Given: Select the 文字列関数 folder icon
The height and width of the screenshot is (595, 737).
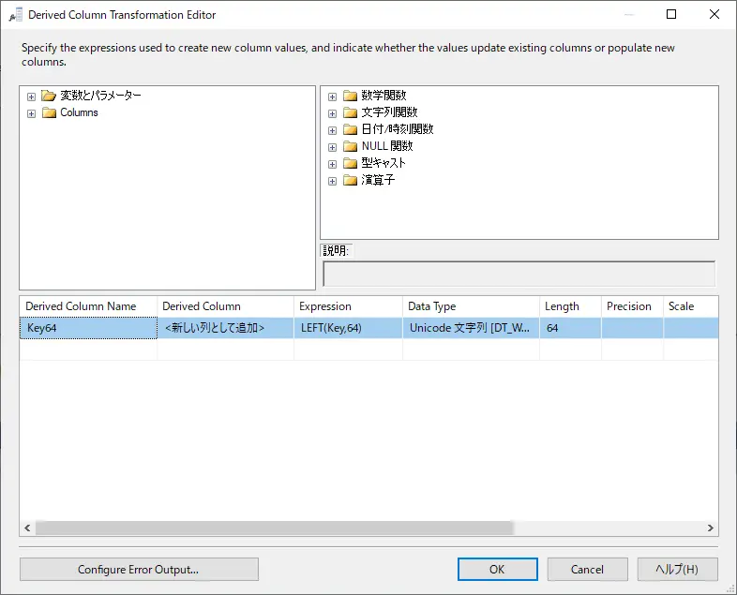Looking at the screenshot, I should pyautogui.click(x=350, y=112).
